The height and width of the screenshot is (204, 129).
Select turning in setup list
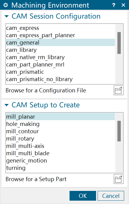[x=60, y=168]
